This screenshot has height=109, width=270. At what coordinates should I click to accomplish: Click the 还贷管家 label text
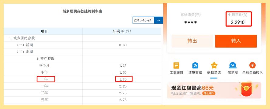click(x=195, y=73)
